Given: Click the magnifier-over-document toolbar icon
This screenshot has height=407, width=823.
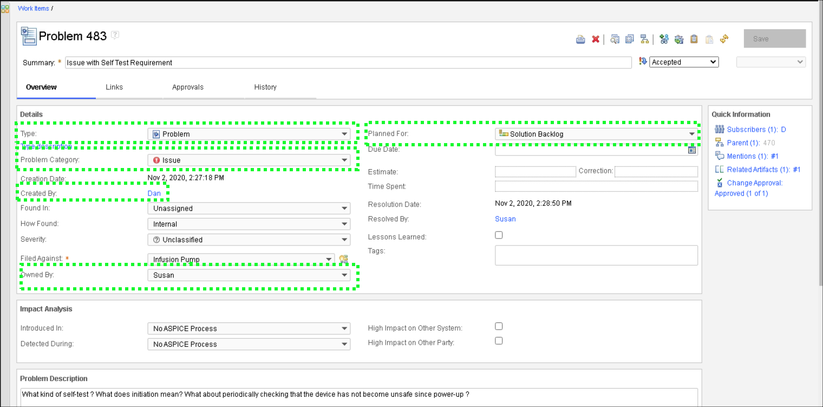Looking at the screenshot, I should tap(615, 39).
